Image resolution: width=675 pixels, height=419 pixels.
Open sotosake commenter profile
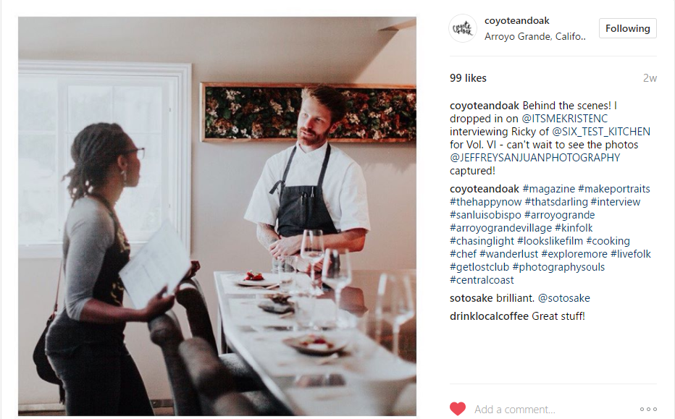coord(471,298)
